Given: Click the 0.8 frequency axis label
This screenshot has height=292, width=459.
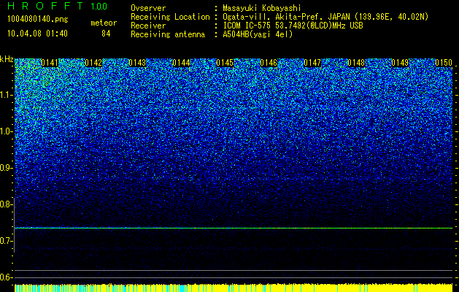Looking at the screenshot, I should [x=6, y=204].
